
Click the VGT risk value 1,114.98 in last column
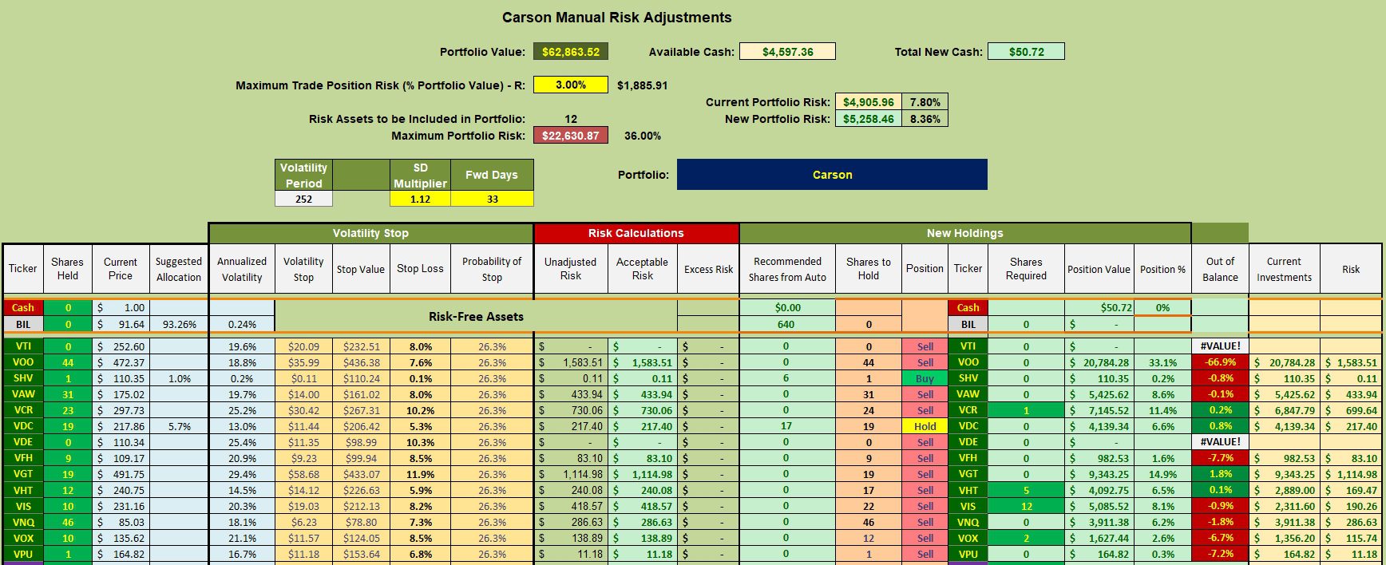point(1351,474)
